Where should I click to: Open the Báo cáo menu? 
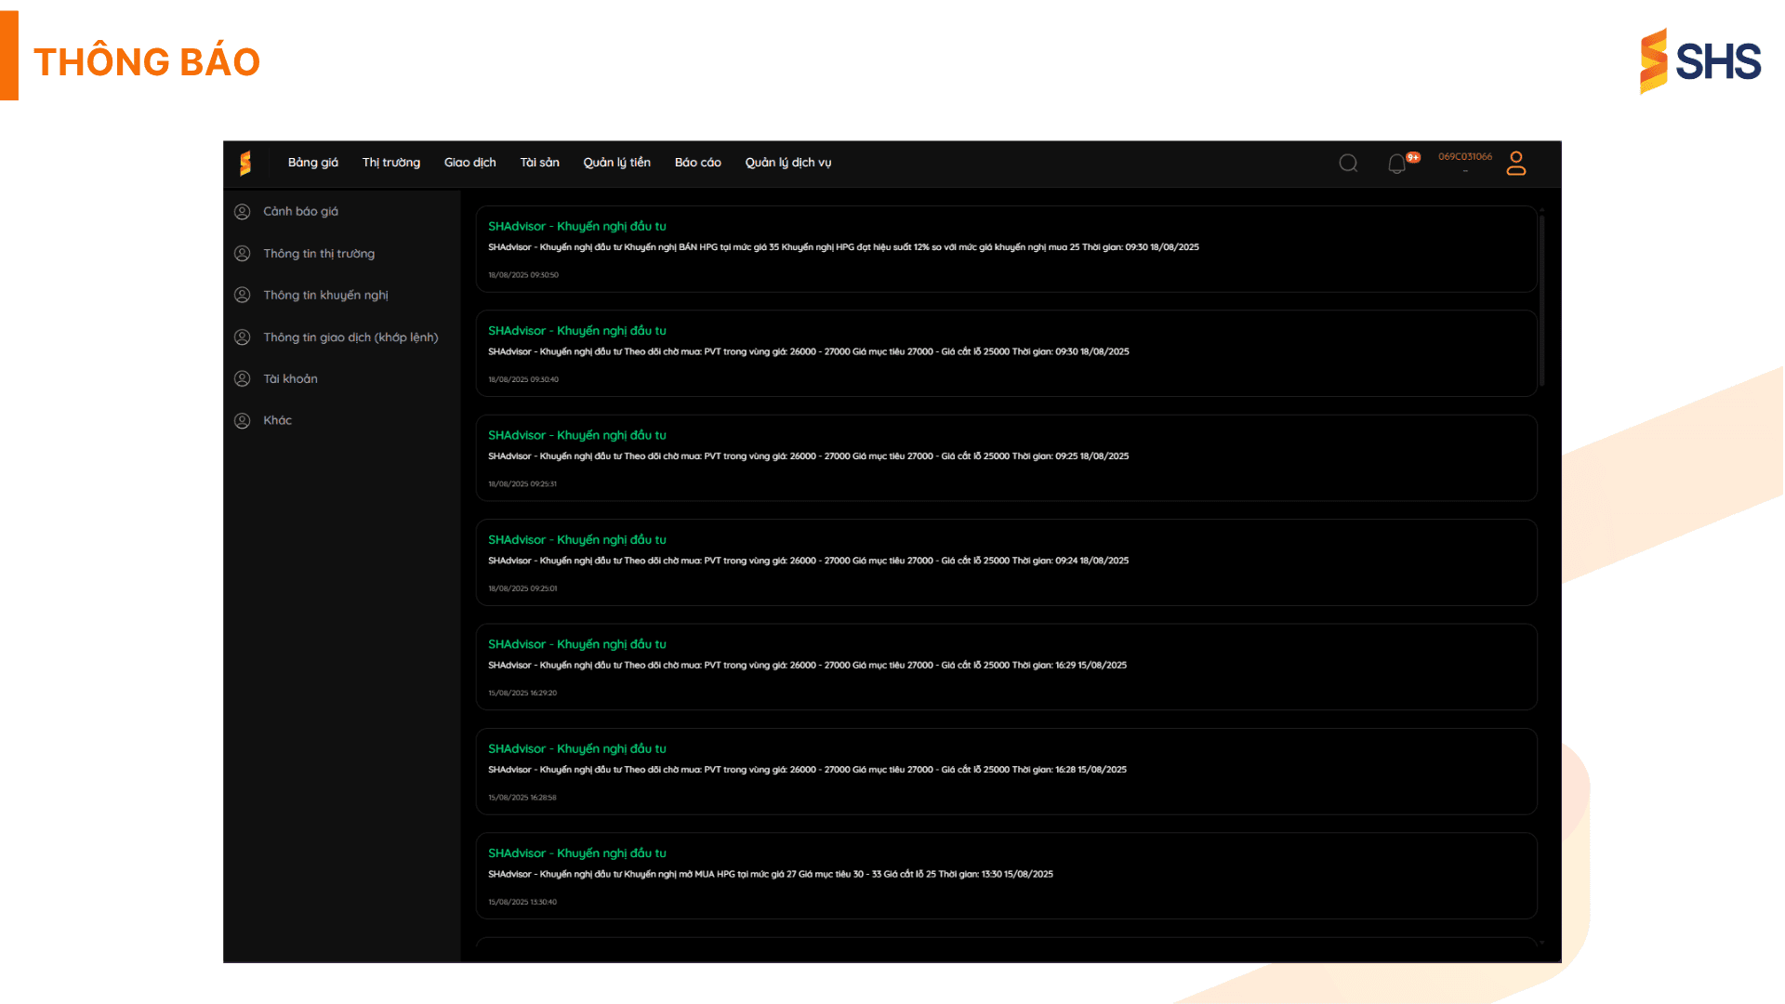click(698, 163)
